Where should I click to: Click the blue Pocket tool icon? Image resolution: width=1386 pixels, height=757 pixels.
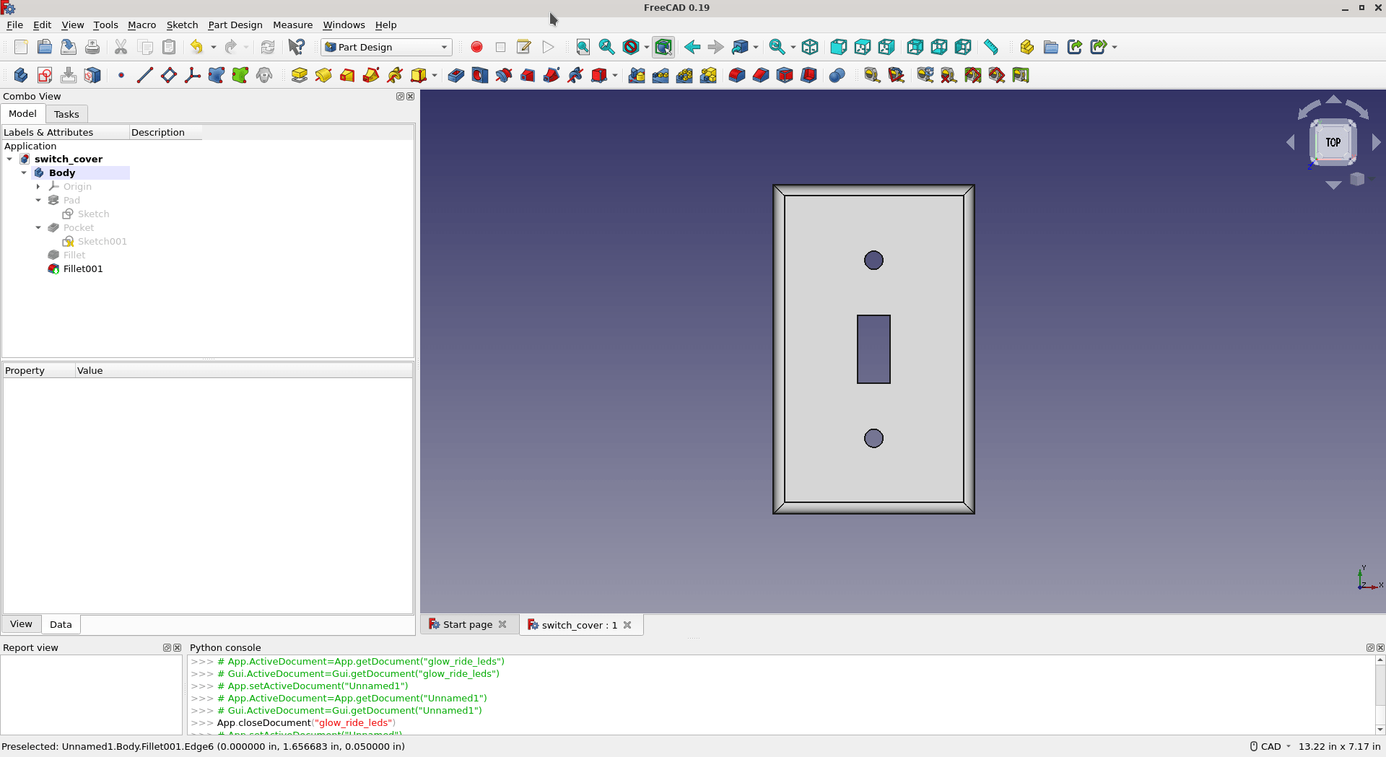pyautogui.click(x=456, y=75)
